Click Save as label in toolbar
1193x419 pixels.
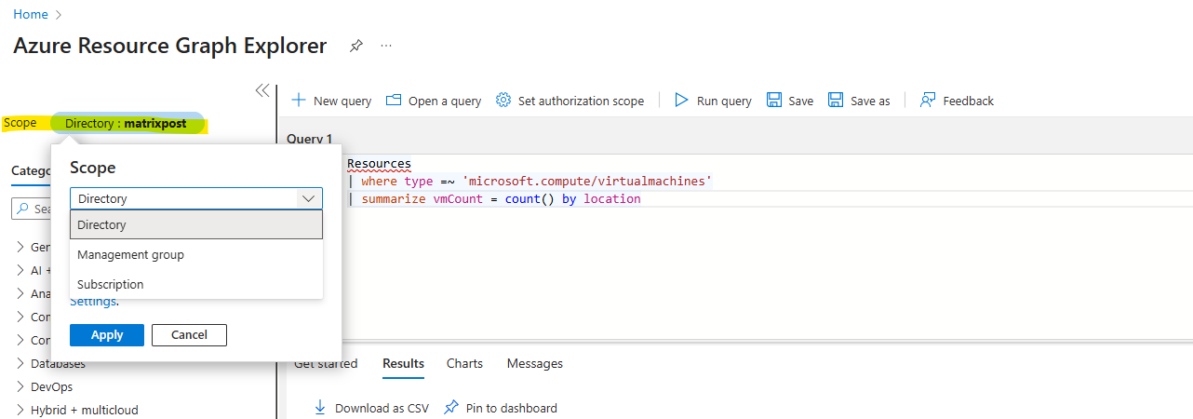pos(870,101)
